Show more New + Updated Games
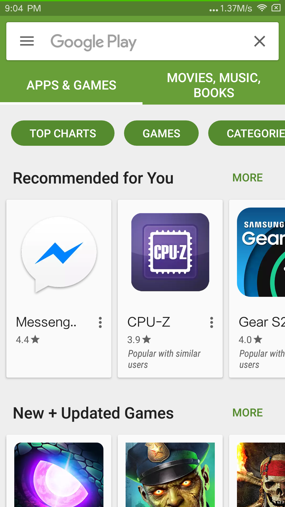Viewport: 285px width, 507px height. 248,413
